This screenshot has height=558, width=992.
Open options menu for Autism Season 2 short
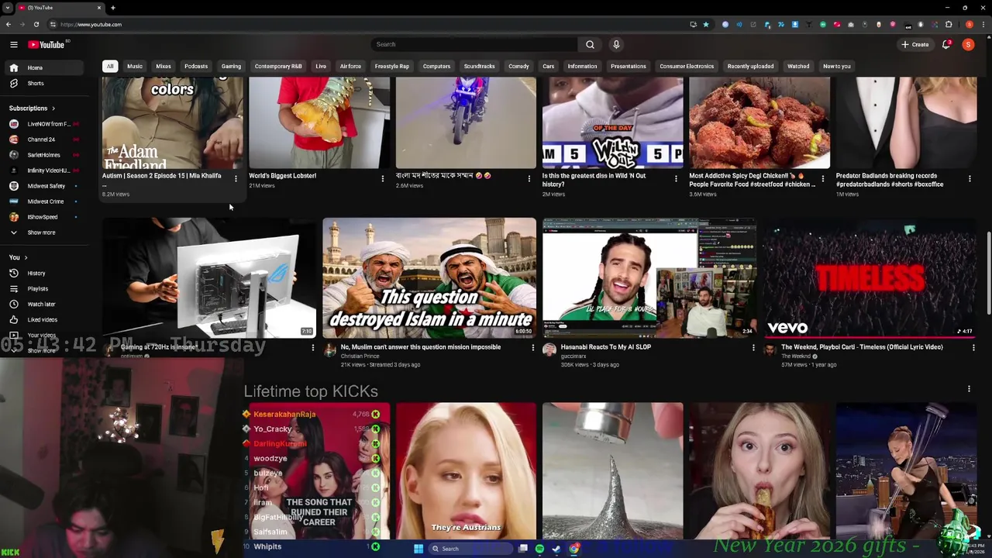[x=236, y=179]
